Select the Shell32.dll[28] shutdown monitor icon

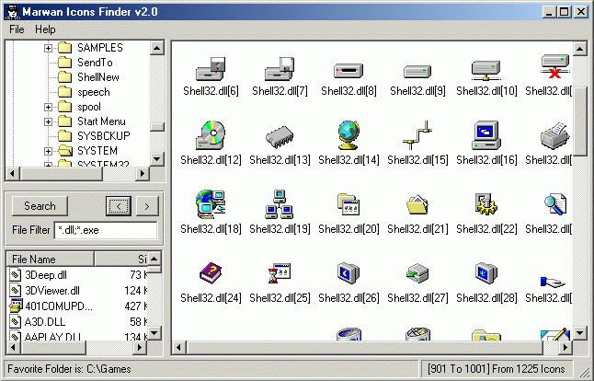(x=486, y=273)
